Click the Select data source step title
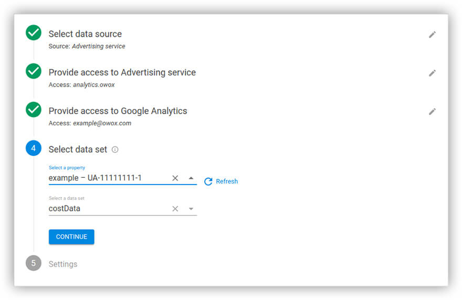This screenshot has width=462, height=300. click(x=85, y=34)
